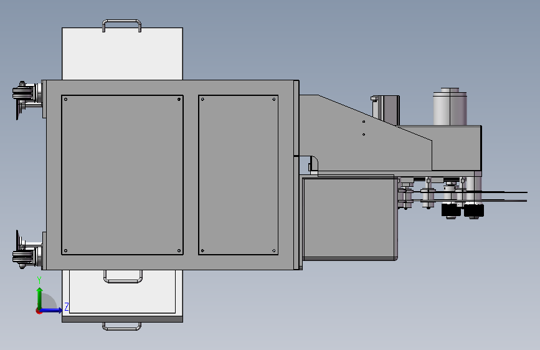Select the gray box enclosure right of cabinet

pyautogui.click(x=350, y=218)
